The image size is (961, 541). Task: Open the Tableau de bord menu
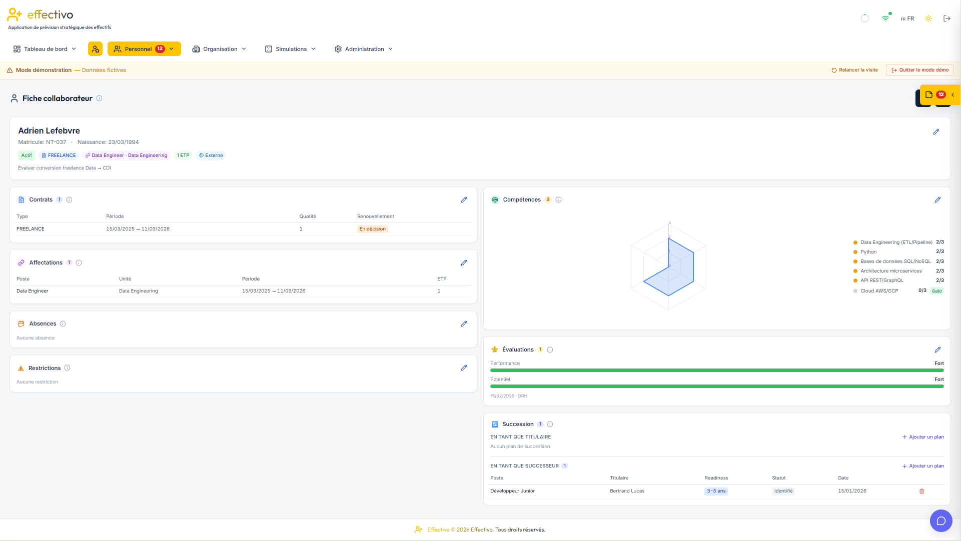pos(45,49)
